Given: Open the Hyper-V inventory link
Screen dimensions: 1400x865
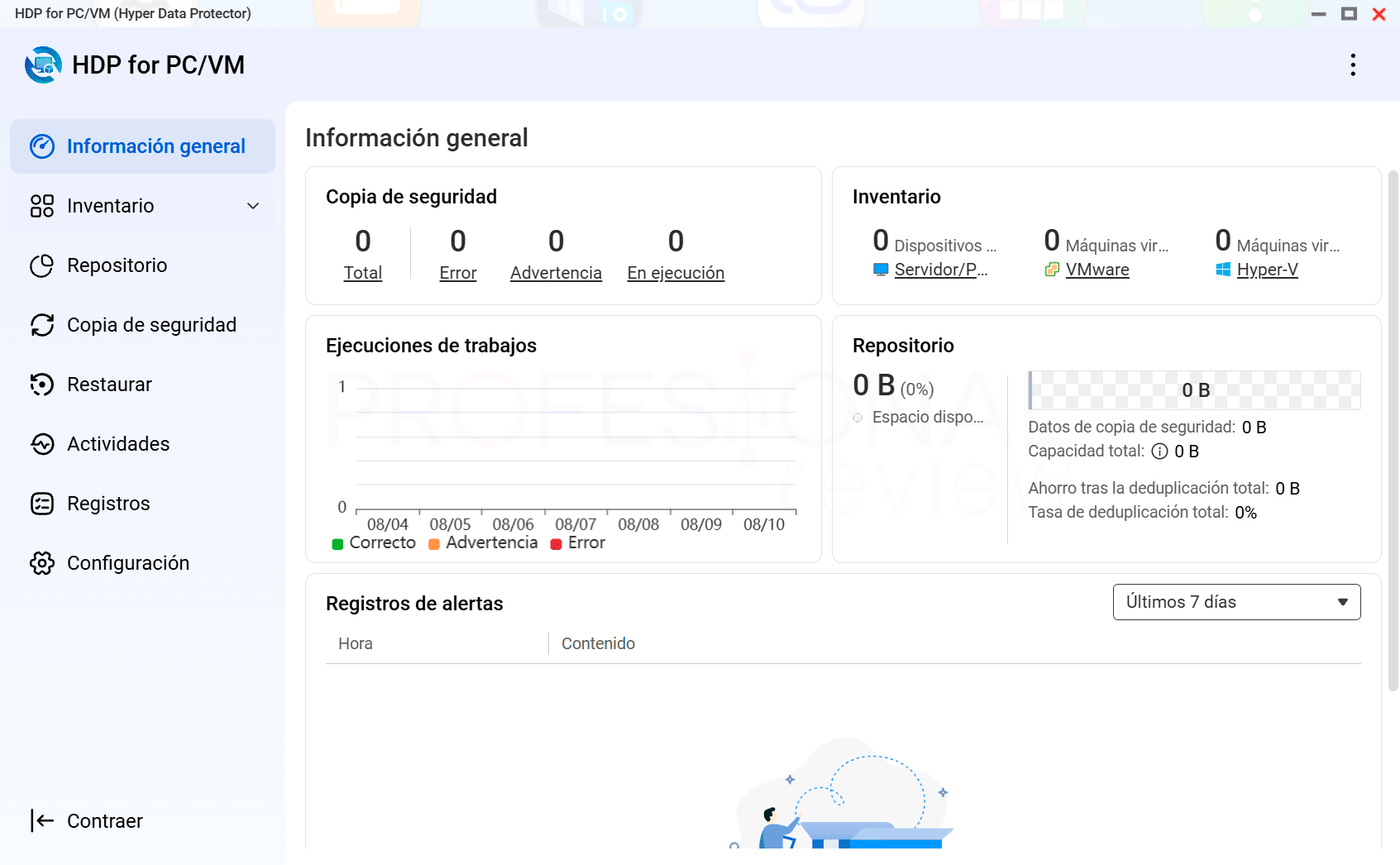Looking at the screenshot, I should point(1267,270).
